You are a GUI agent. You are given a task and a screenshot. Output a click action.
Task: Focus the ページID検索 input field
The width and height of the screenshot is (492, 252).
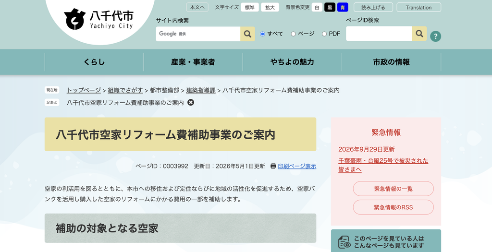point(379,34)
